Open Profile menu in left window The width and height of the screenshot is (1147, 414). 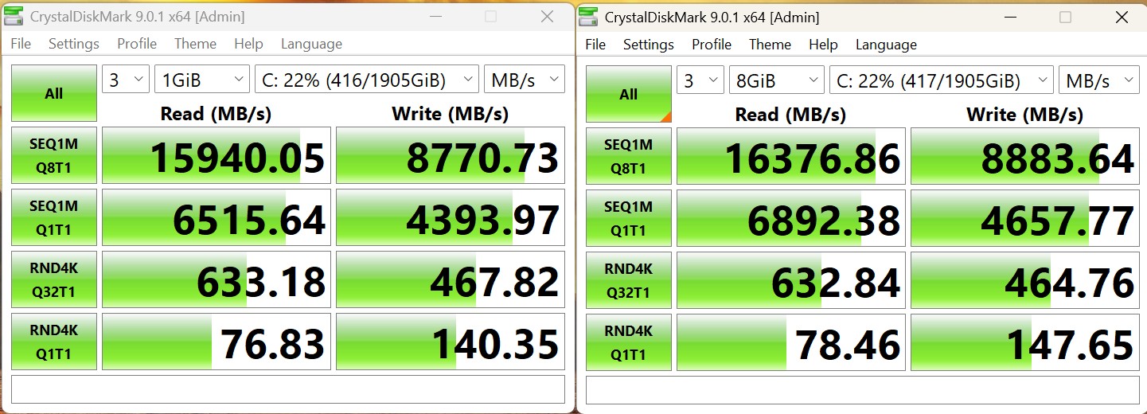pyautogui.click(x=137, y=44)
